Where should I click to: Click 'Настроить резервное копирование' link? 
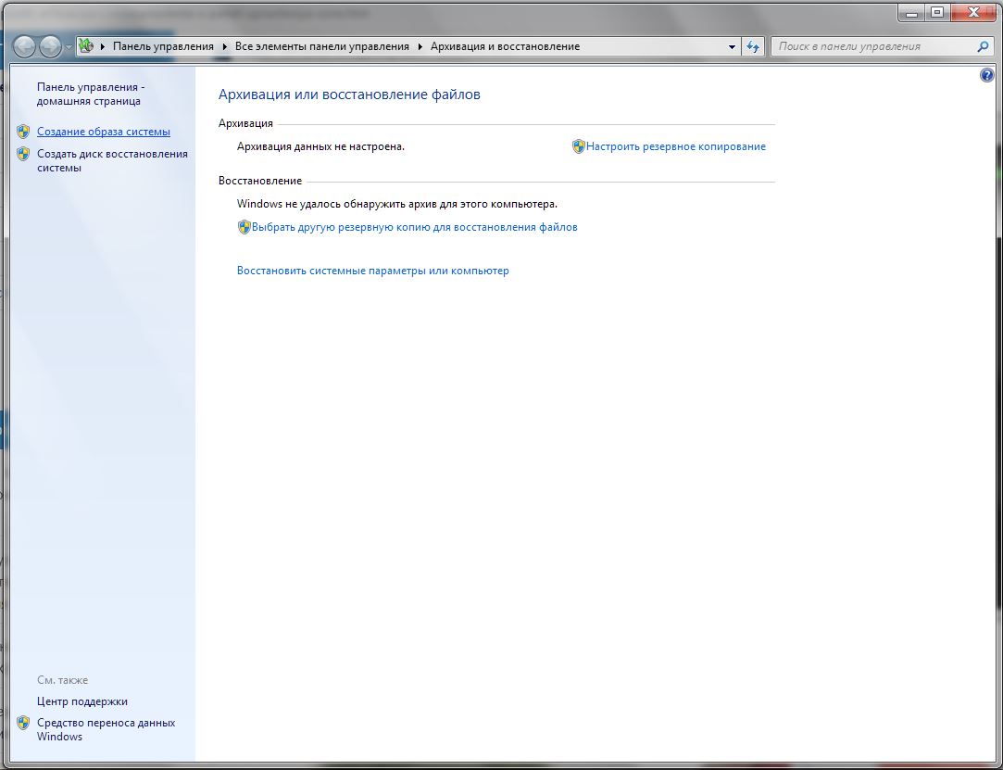[675, 146]
